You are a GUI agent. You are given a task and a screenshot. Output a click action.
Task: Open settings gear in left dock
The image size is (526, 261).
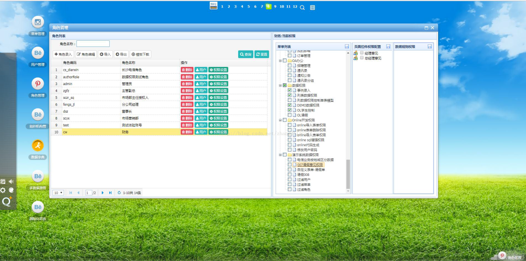pyautogui.click(x=3, y=190)
